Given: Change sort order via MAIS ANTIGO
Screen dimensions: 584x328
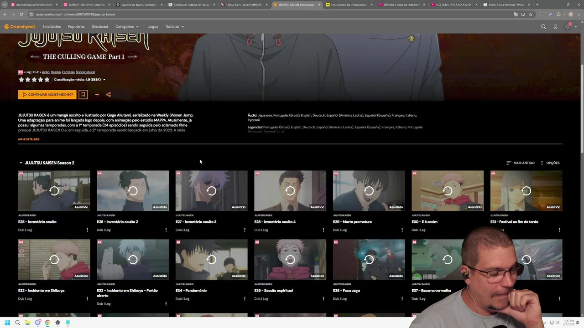Looking at the screenshot, I should (521, 163).
